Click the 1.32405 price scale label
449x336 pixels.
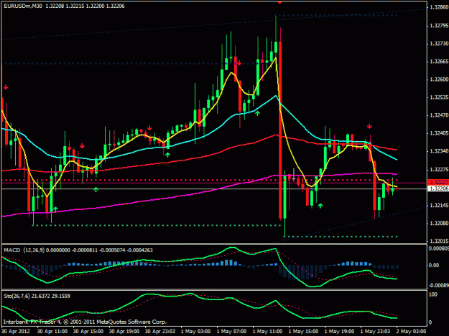pyautogui.click(x=439, y=133)
